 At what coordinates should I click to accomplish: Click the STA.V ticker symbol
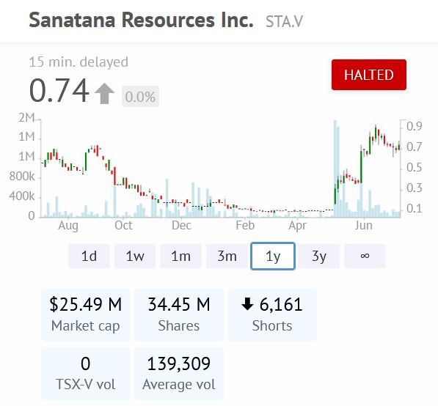pos(284,21)
